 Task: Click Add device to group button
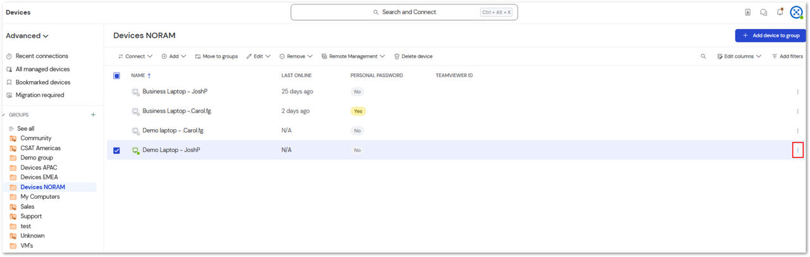click(x=770, y=36)
